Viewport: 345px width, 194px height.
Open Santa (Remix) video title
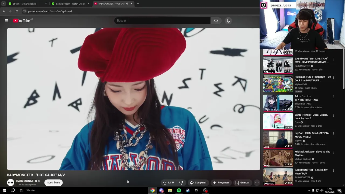(311, 116)
